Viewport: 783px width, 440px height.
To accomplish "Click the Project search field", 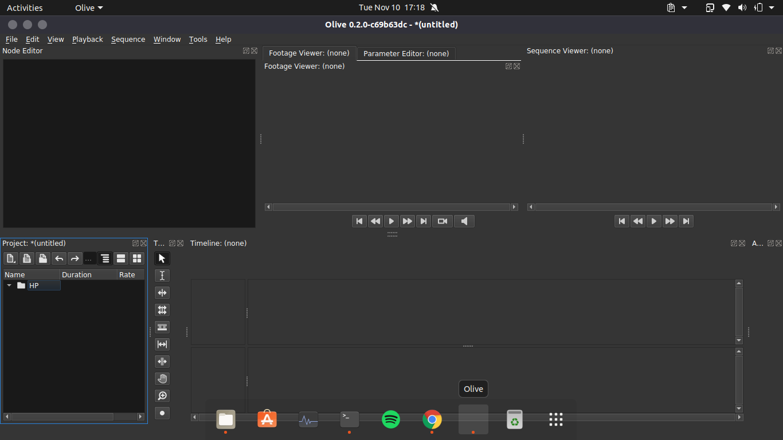I will (x=90, y=258).
